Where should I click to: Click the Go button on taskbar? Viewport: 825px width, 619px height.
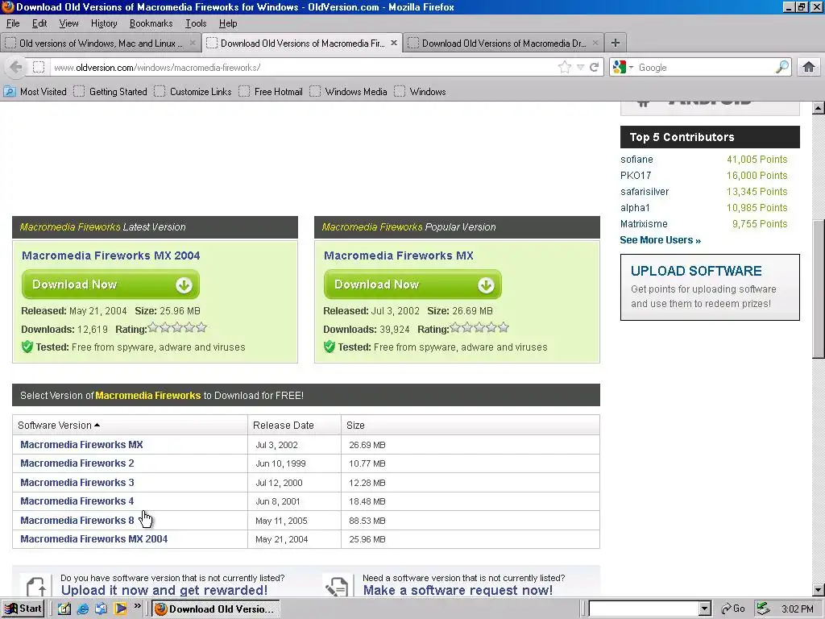click(x=733, y=609)
